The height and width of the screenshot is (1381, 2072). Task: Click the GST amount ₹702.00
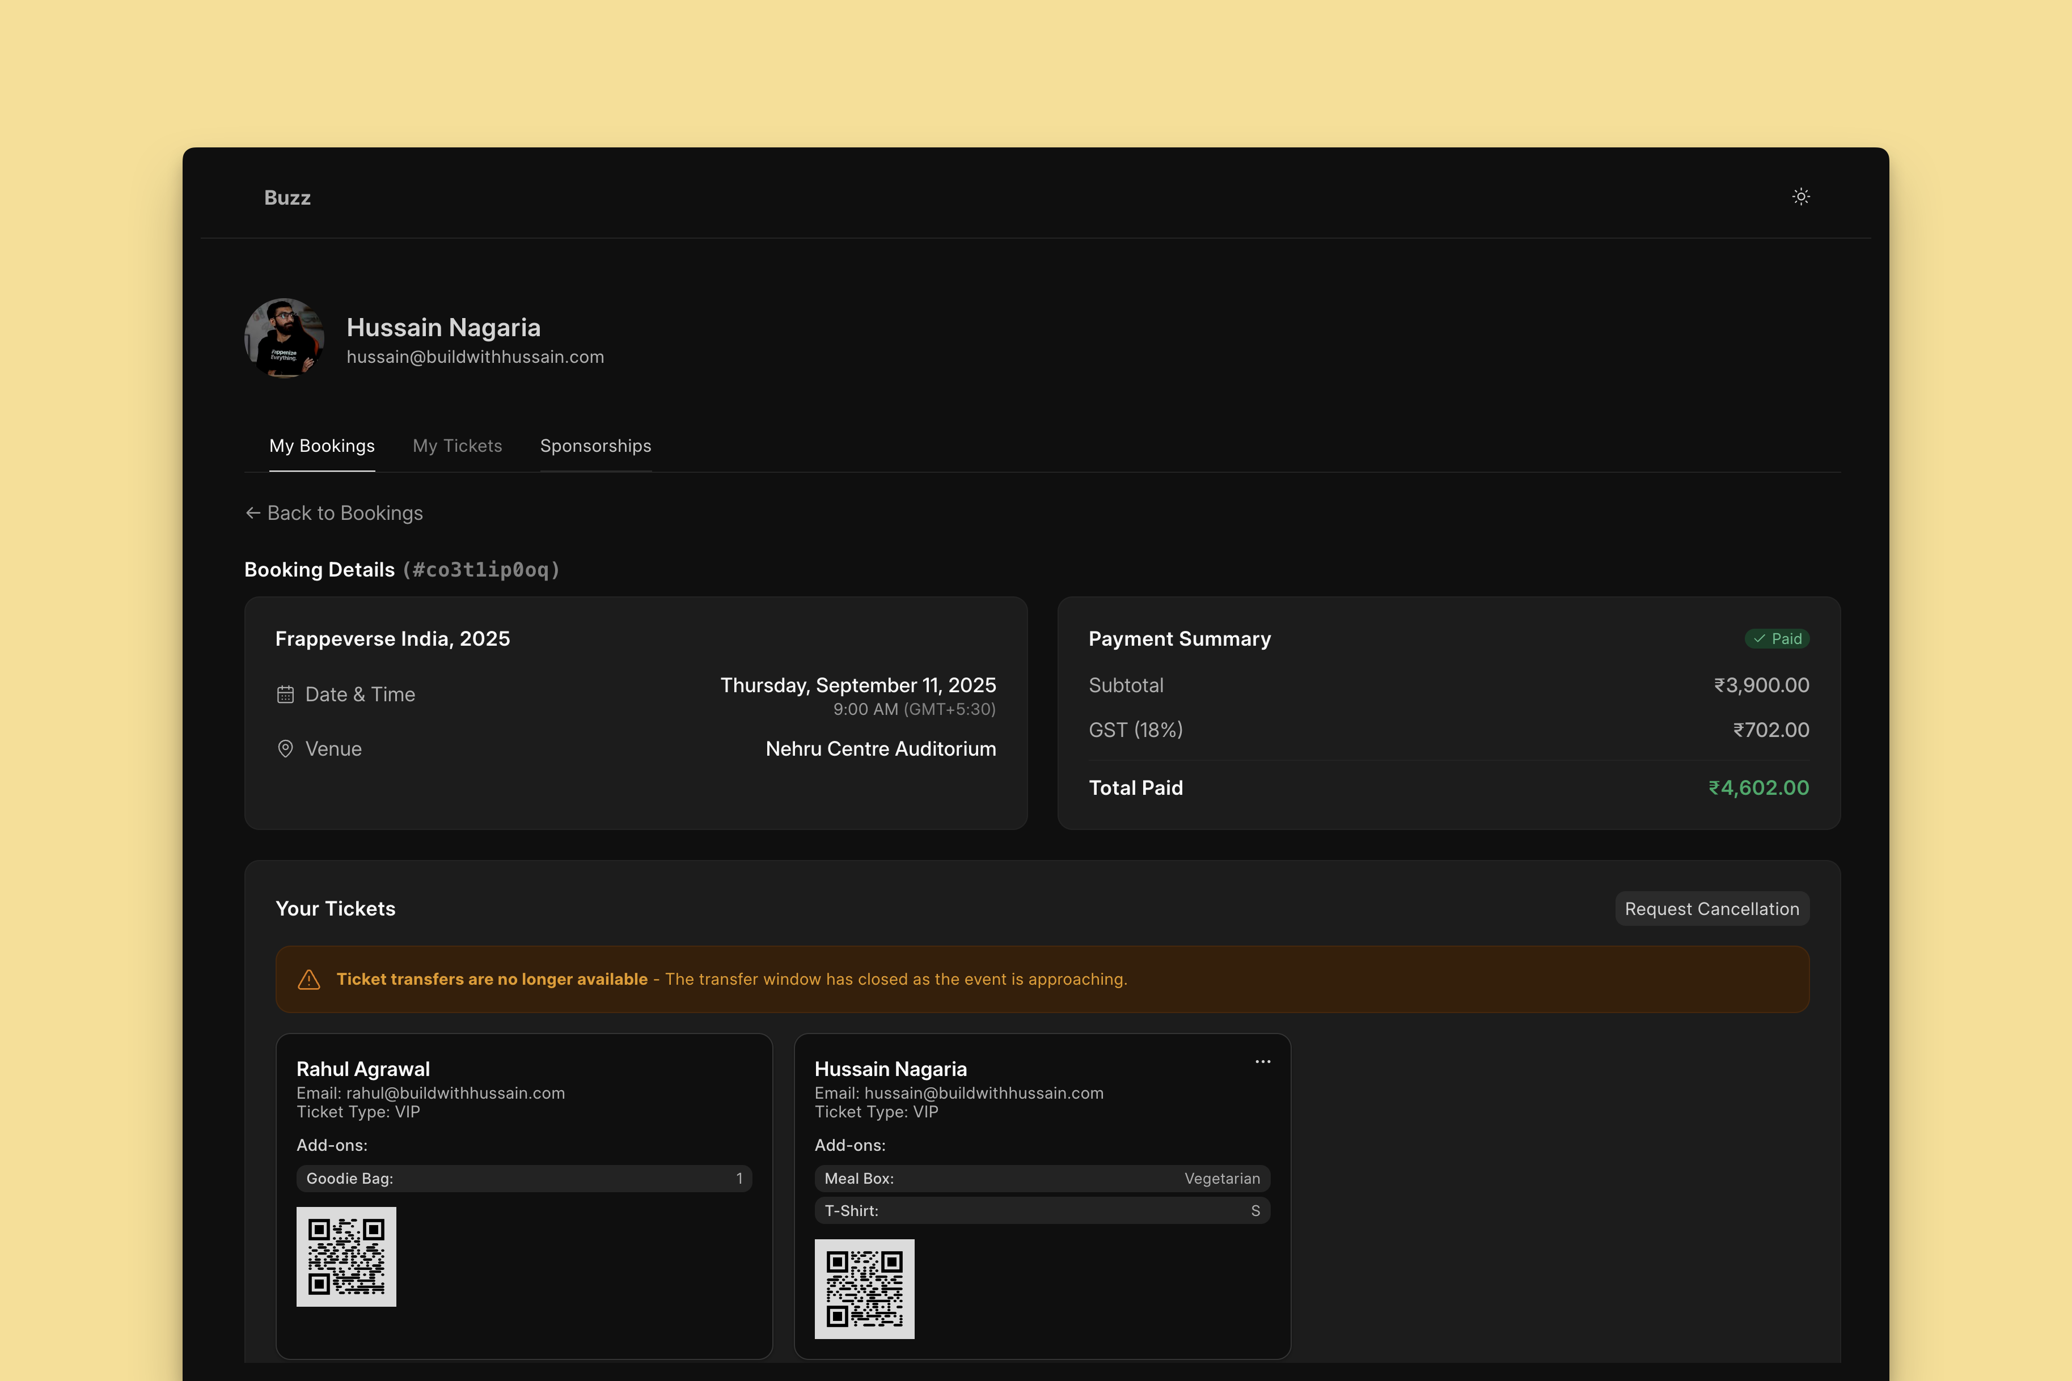(1771, 730)
